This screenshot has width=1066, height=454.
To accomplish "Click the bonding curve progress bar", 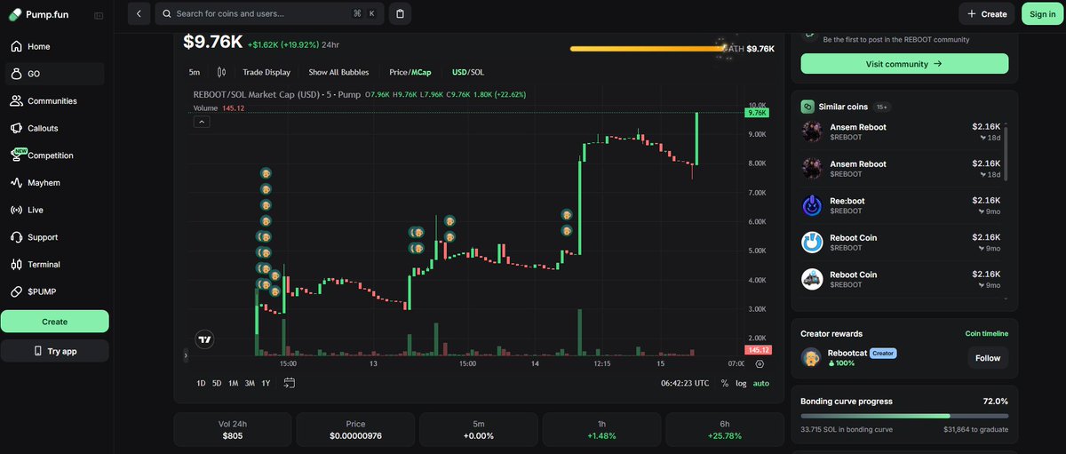I will coord(904,415).
